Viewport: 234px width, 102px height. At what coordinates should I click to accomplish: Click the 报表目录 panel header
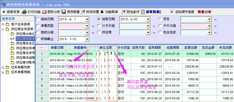pos(18,19)
